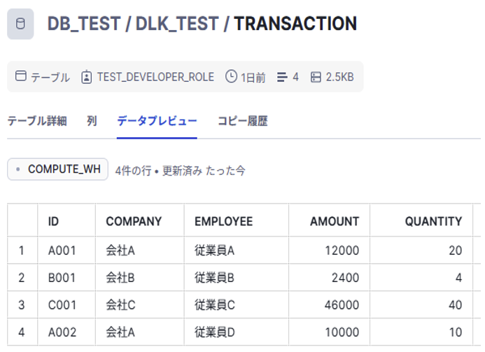
Task: Click the role icon beside TEST_DEVELOPER_ROLE
Action: pos(87,77)
